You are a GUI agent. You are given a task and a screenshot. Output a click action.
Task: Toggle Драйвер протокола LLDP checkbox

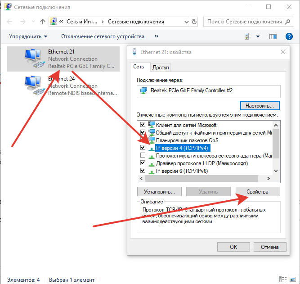(143, 163)
